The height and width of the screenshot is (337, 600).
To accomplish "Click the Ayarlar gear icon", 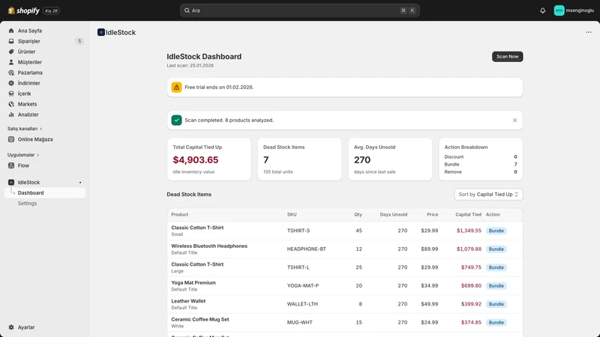I will click(x=11, y=327).
